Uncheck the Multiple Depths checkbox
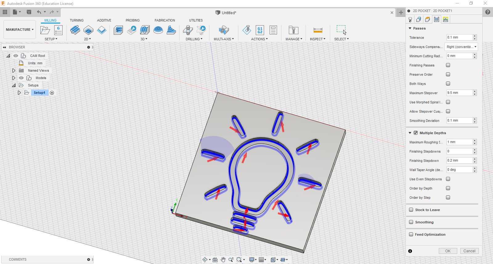 coord(416,133)
